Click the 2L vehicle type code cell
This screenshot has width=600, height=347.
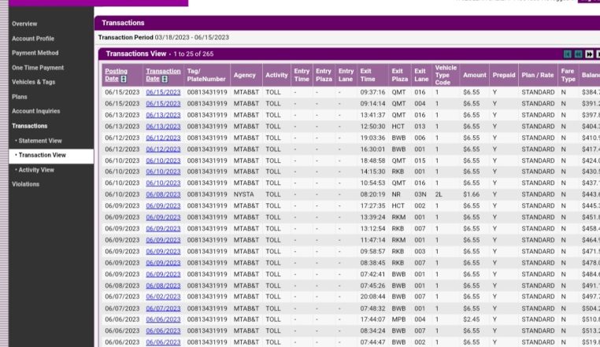coord(439,194)
